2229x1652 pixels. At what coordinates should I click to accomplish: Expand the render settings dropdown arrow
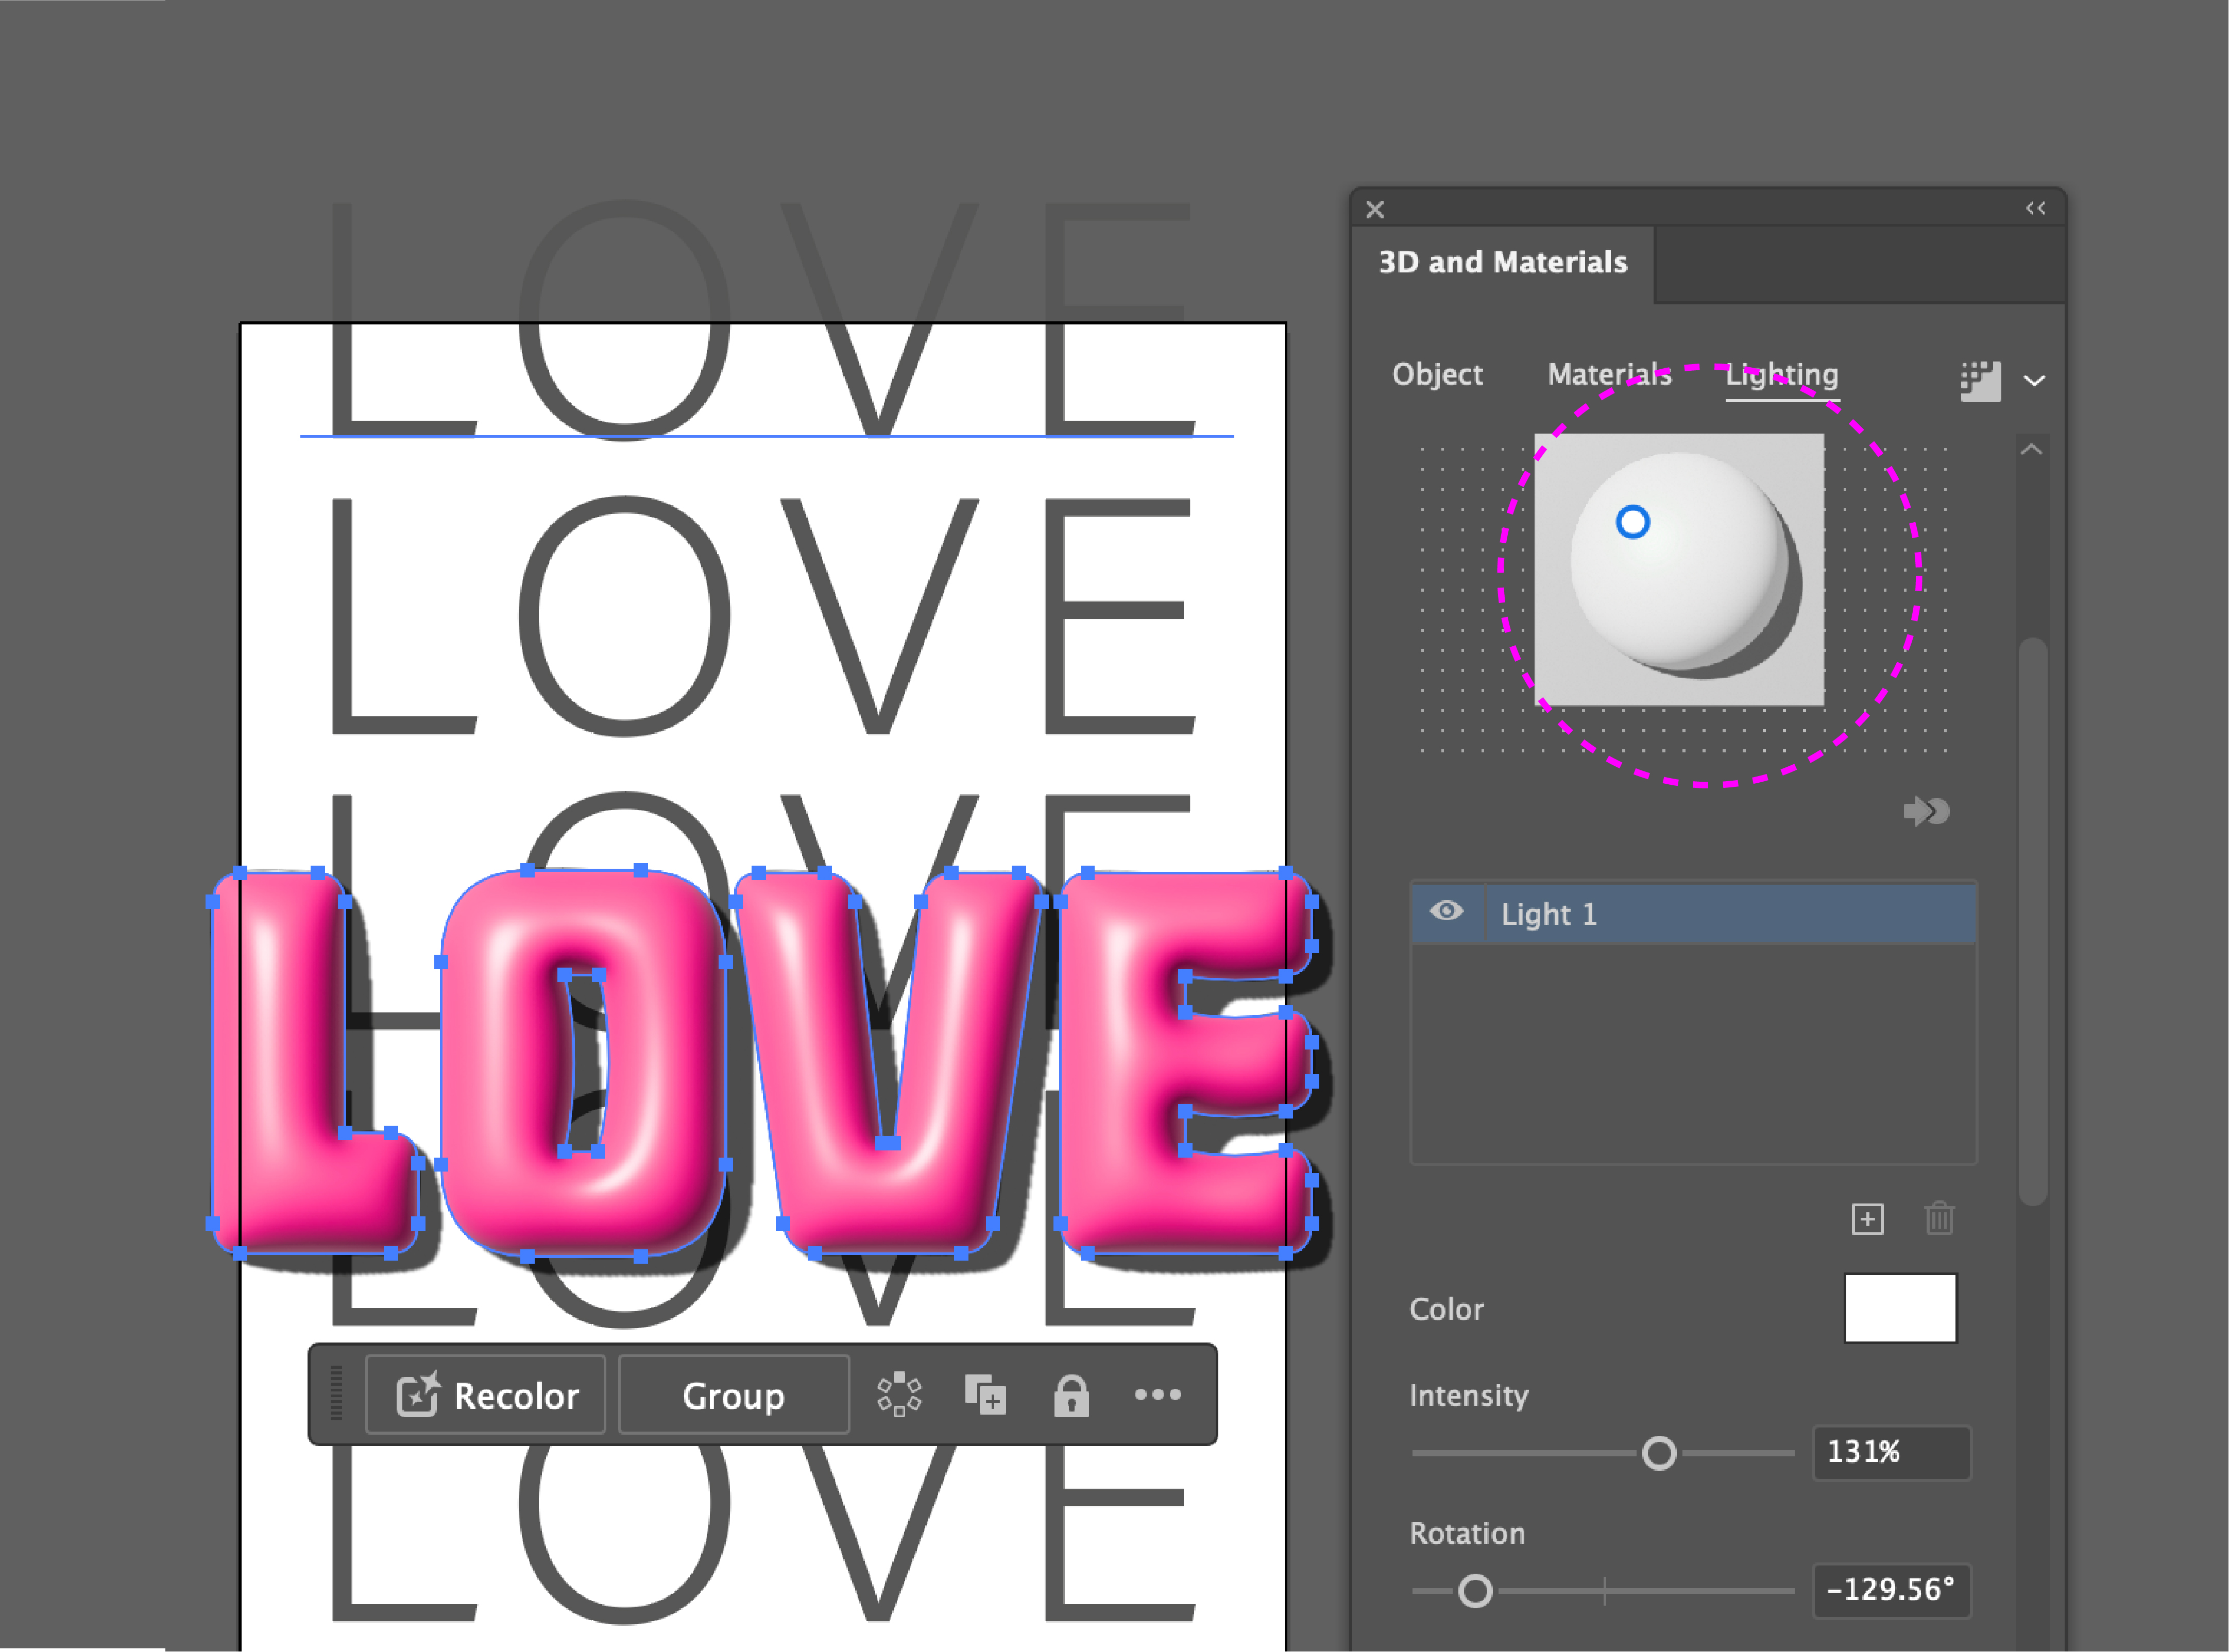coord(2034,381)
